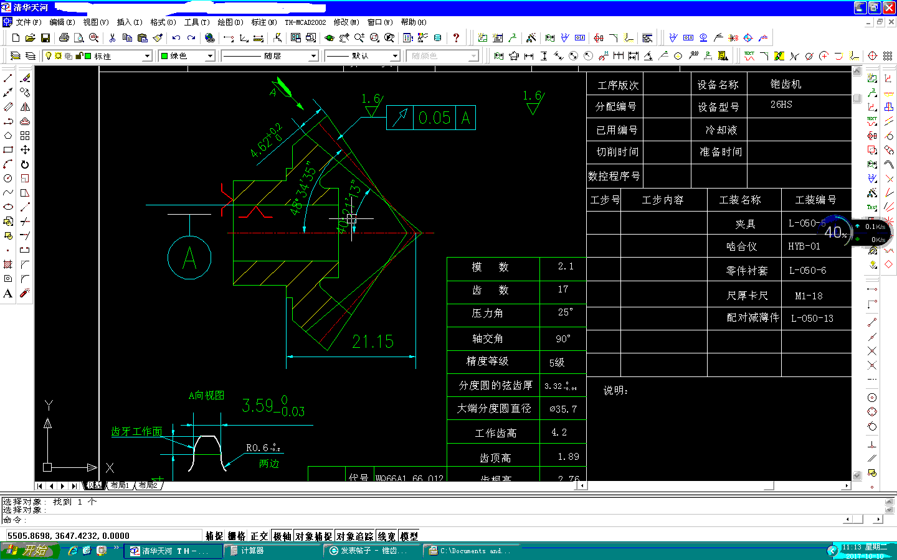
Task: Select the Ellipse draw tool
Action: click(8, 207)
